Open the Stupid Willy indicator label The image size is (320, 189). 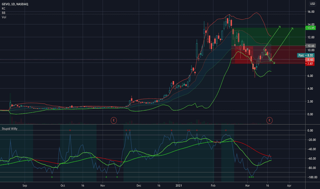pos(10,129)
